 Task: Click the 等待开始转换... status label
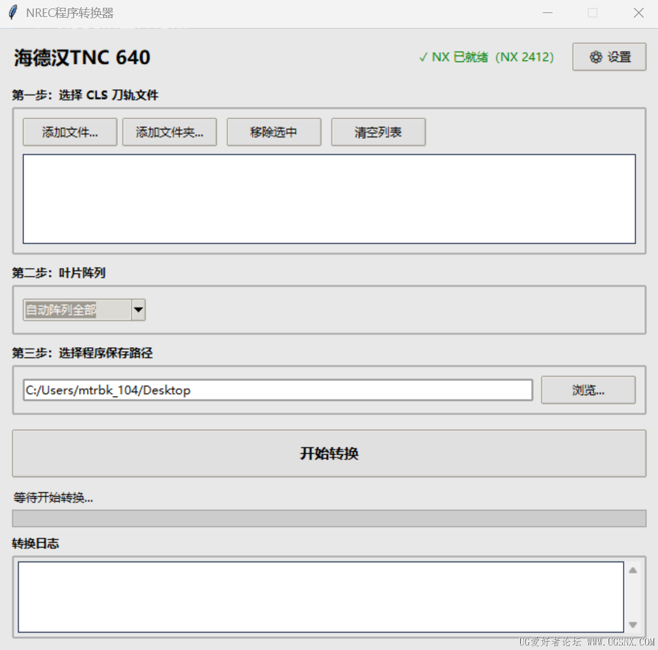(53, 498)
